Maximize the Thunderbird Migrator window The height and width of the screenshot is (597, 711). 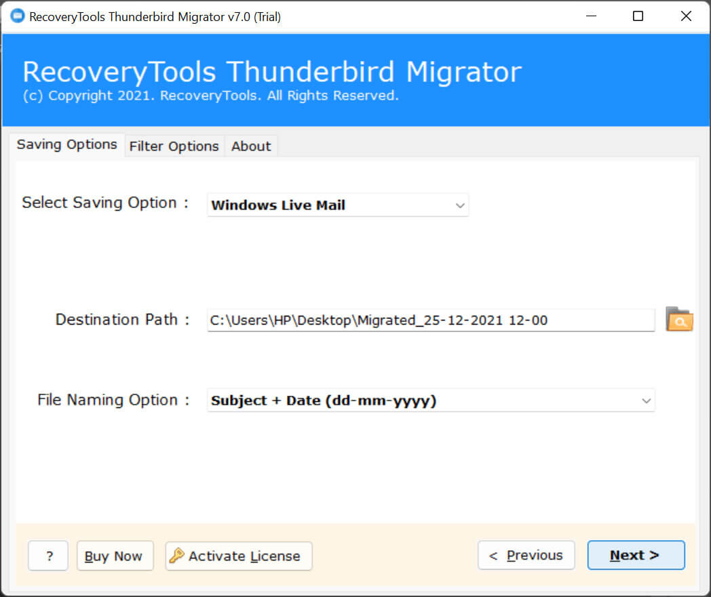[638, 16]
